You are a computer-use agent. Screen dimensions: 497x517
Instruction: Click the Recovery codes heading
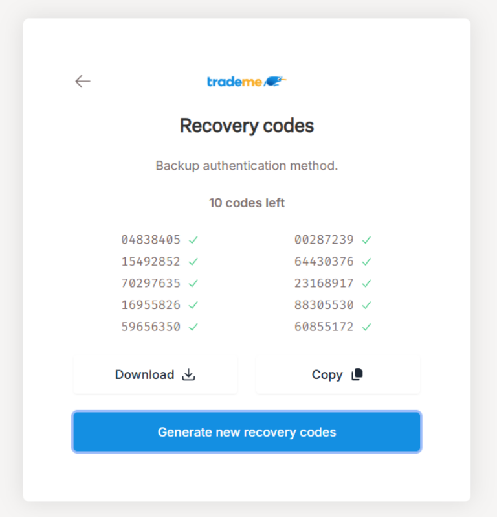pos(247,125)
